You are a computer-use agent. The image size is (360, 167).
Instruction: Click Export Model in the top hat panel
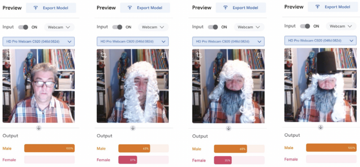pos(333,7)
